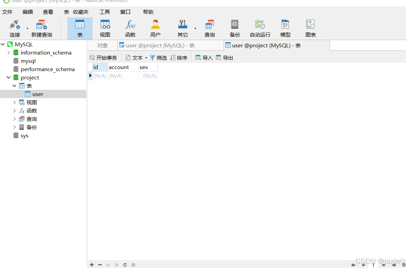The width and height of the screenshot is (406, 268).
Task: Discard changes with the X icon
Action: click(x=116, y=265)
